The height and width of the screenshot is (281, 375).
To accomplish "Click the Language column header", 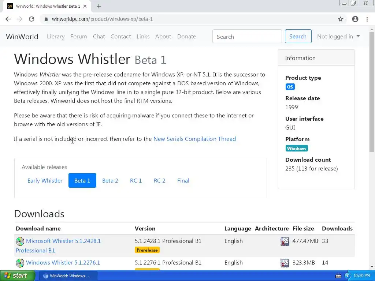I will pos(237,229).
